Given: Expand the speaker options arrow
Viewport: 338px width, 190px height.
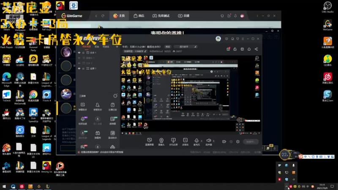Looking at the screenshot, I should pyautogui.click(x=214, y=141).
